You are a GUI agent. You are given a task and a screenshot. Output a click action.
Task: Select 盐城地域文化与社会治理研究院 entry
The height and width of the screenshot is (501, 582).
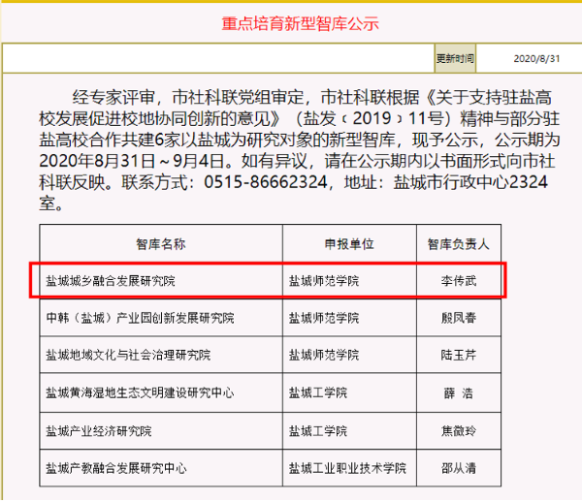(x=133, y=356)
